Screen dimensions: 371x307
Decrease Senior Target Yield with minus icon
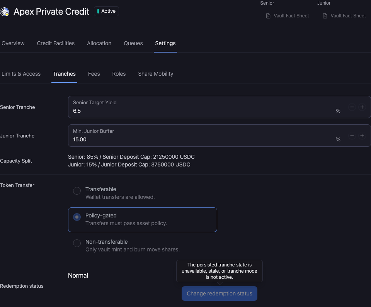click(x=352, y=107)
